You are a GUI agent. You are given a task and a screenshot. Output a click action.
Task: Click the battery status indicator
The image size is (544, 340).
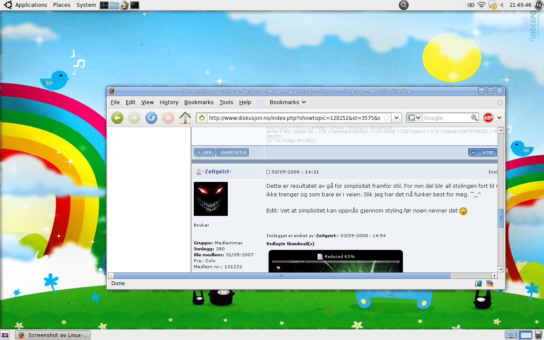pos(471,5)
